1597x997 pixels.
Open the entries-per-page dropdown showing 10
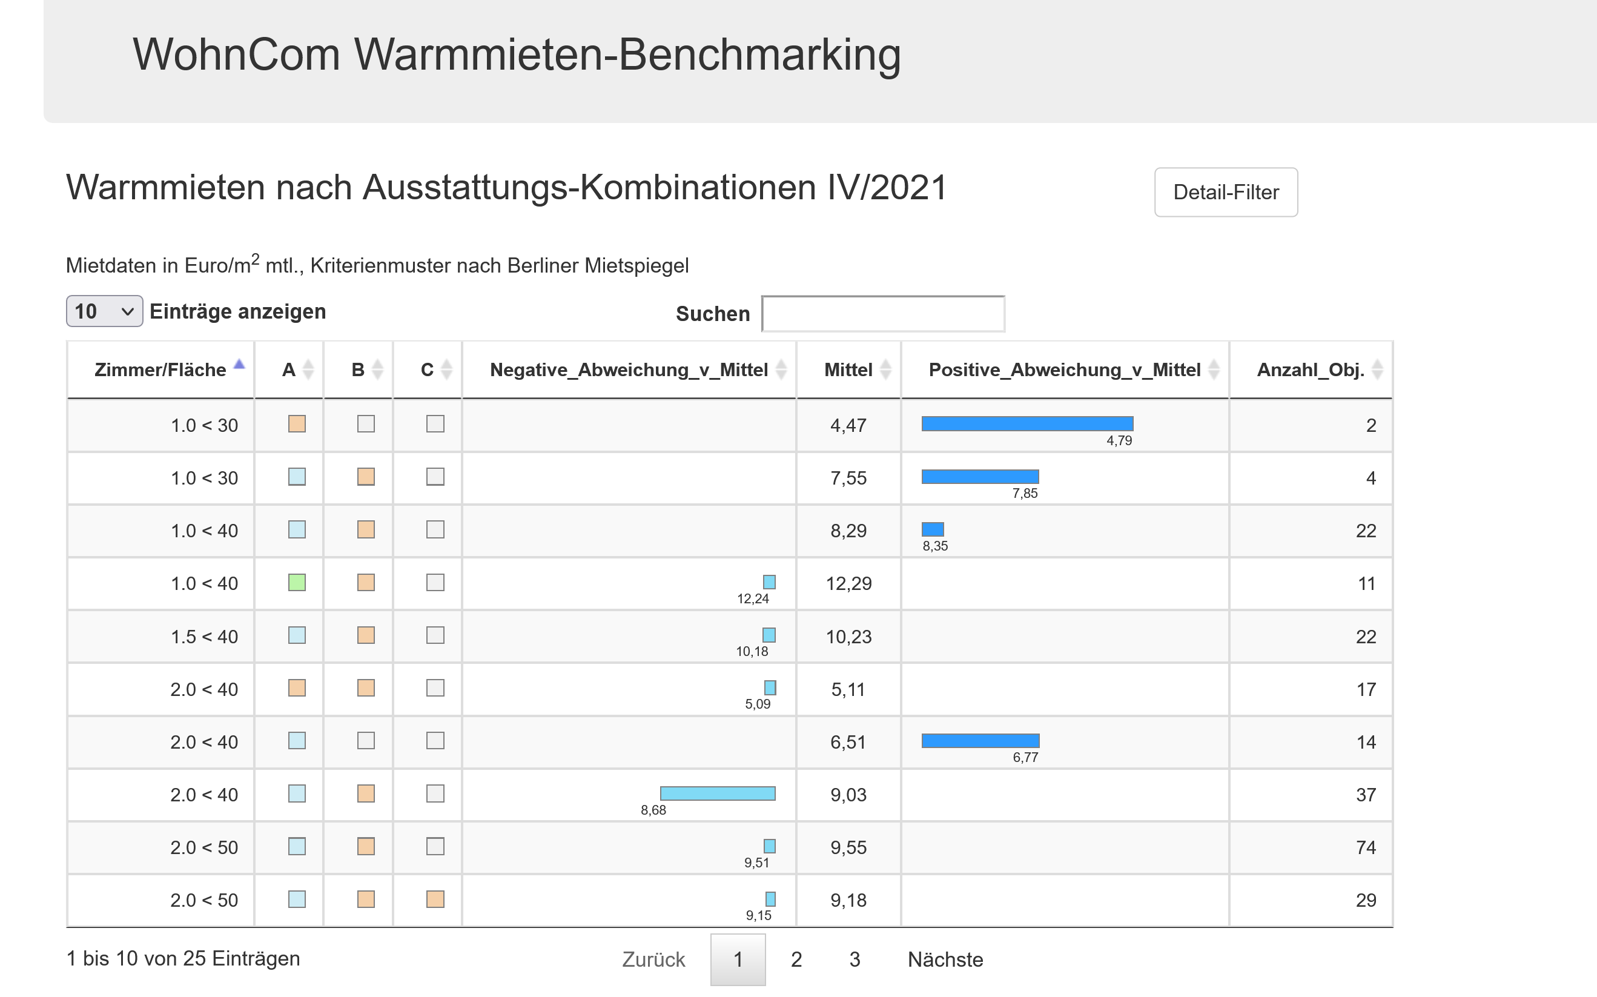(x=104, y=311)
